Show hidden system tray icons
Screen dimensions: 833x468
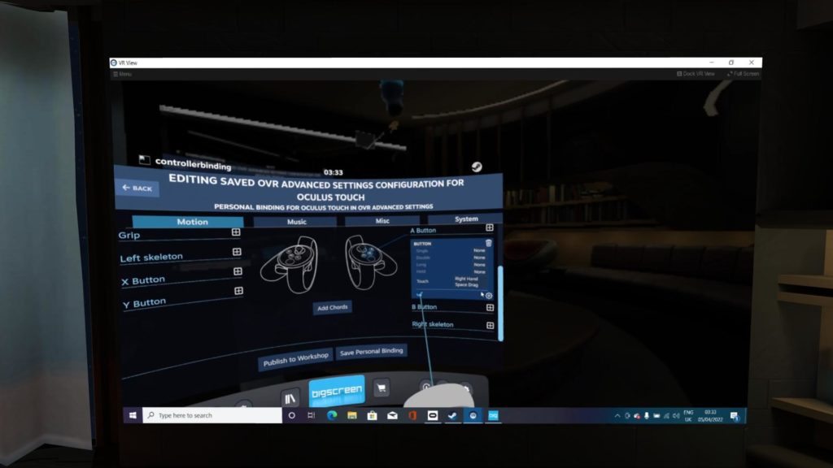point(617,416)
